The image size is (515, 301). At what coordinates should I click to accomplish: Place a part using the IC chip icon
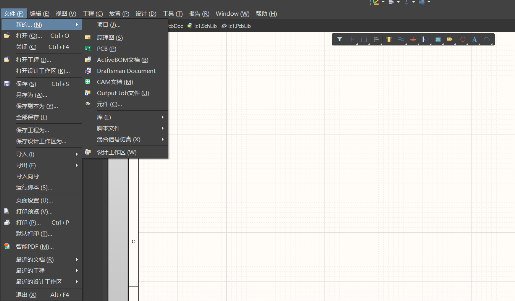click(x=389, y=39)
